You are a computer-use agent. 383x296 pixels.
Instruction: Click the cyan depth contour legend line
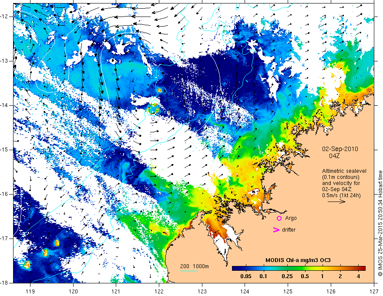(x=189, y=271)
